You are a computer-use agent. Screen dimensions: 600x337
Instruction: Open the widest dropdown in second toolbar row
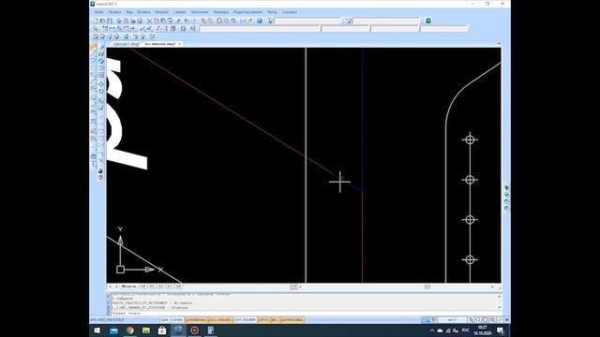click(x=260, y=29)
